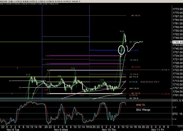Viewport: 183px width, 131px height.
Task: Click the 1773.00 price axis label
Action: pyautogui.click(x=178, y=9)
